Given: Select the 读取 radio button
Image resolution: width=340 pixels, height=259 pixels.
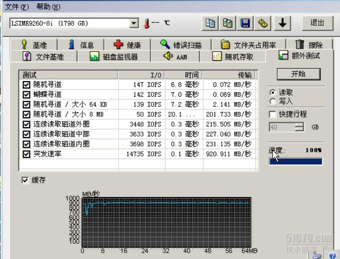Looking at the screenshot, I should tap(273, 92).
